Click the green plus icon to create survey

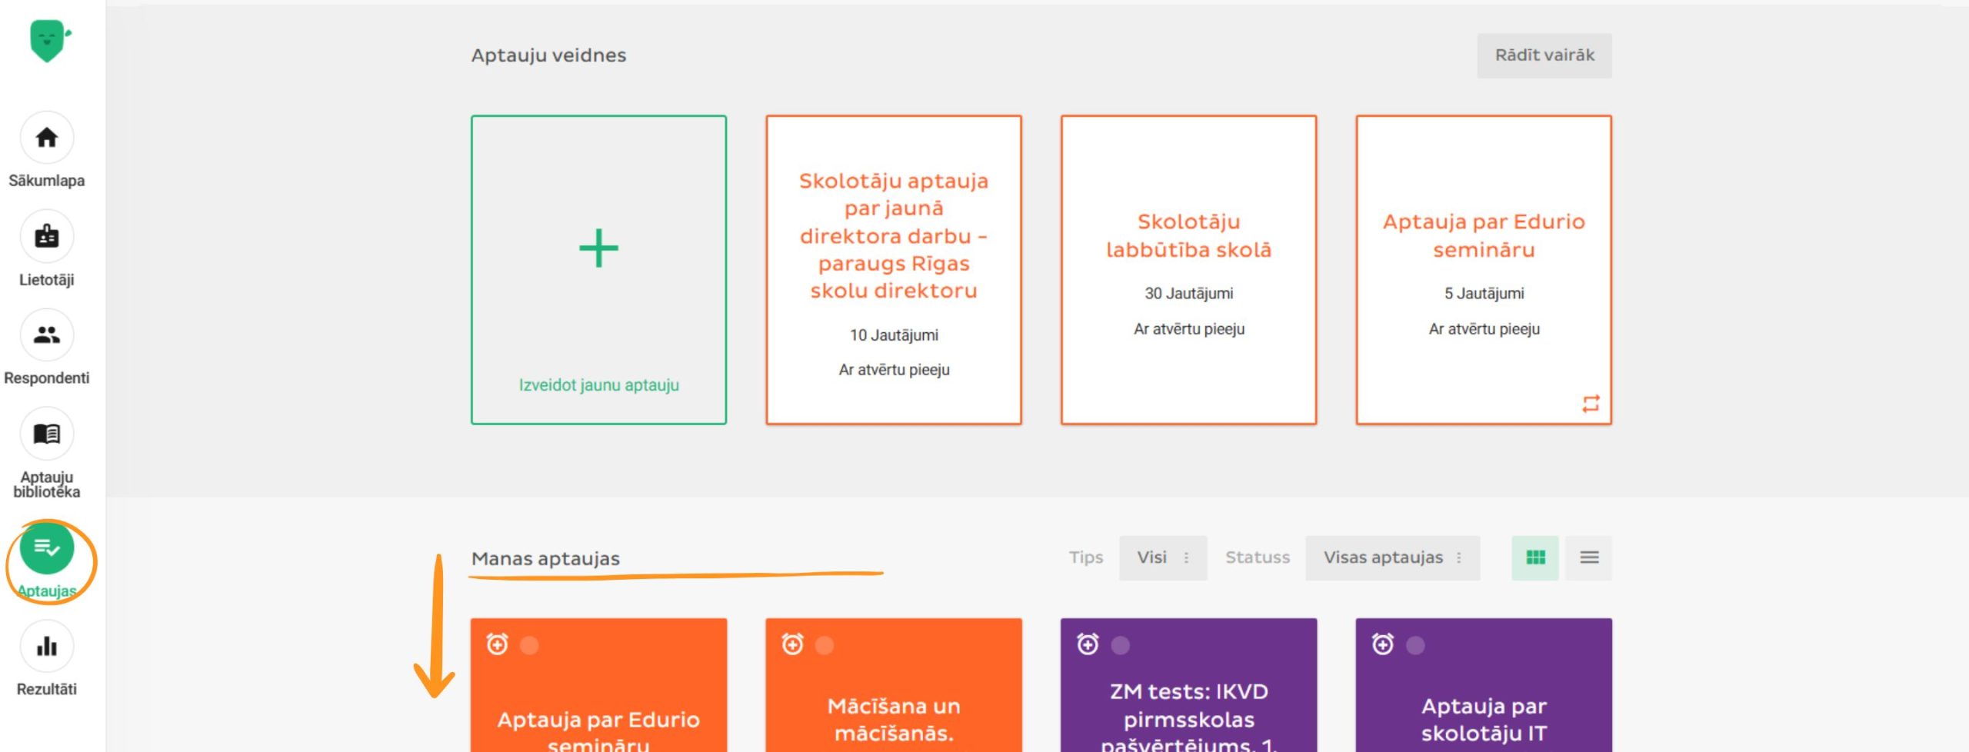coord(598,248)
